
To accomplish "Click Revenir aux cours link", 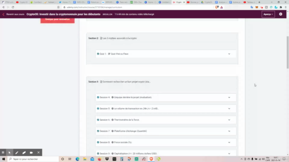I will [15, 14].
